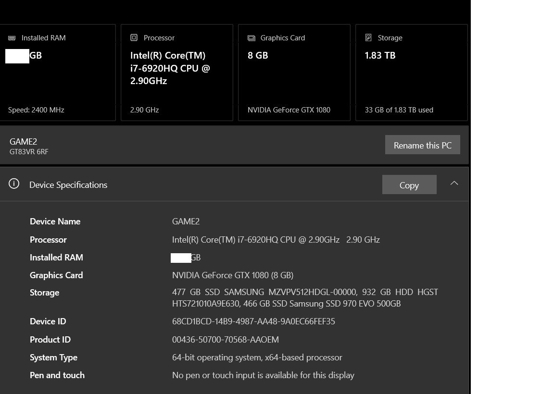Select the Processor card header
Screen dimensions: 554x394
point(159,38)
